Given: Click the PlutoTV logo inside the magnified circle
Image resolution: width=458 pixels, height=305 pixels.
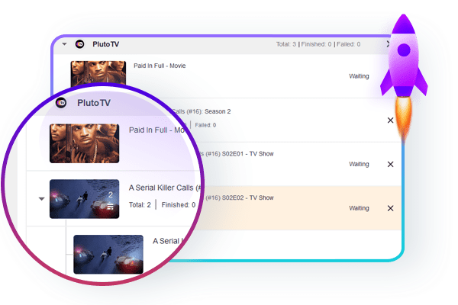Looking at the screenshot, I should 61,103.
